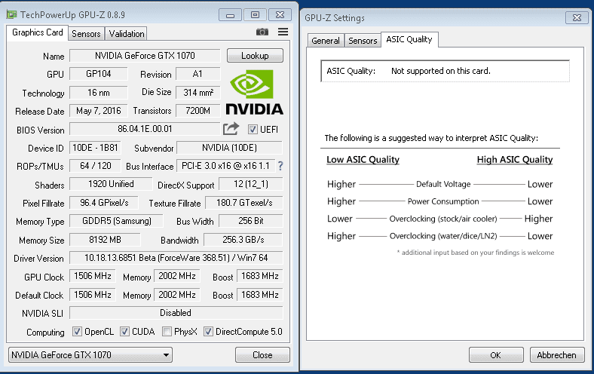The image size is (594, 374).
Task: Click the graphics card Name field
Action: [145, 56]
